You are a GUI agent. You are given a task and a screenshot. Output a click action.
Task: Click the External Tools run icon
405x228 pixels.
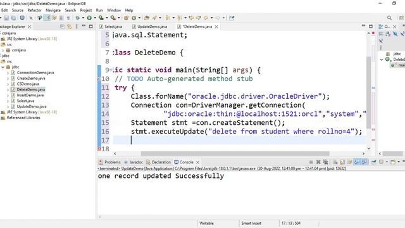pos(113,18)
